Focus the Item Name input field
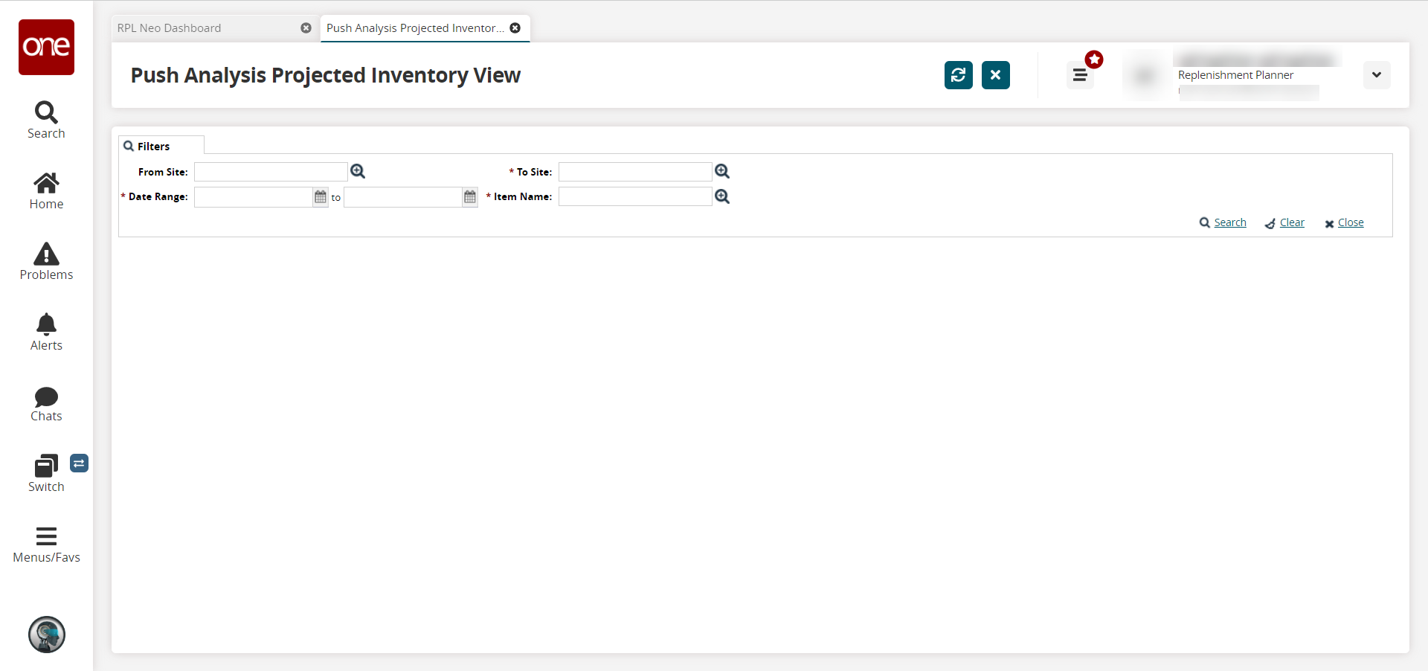 pyautogui.click(x=635, y=196)
